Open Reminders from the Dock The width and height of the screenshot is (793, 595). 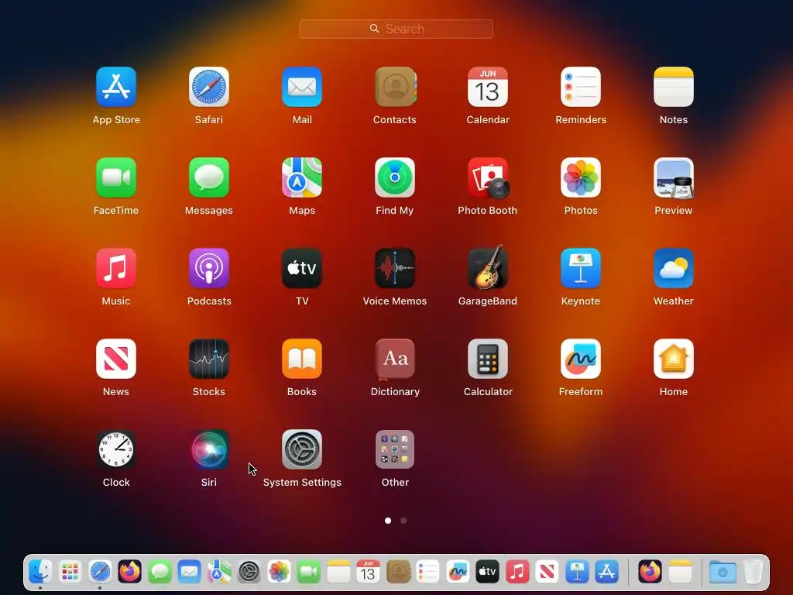[427, 573]
